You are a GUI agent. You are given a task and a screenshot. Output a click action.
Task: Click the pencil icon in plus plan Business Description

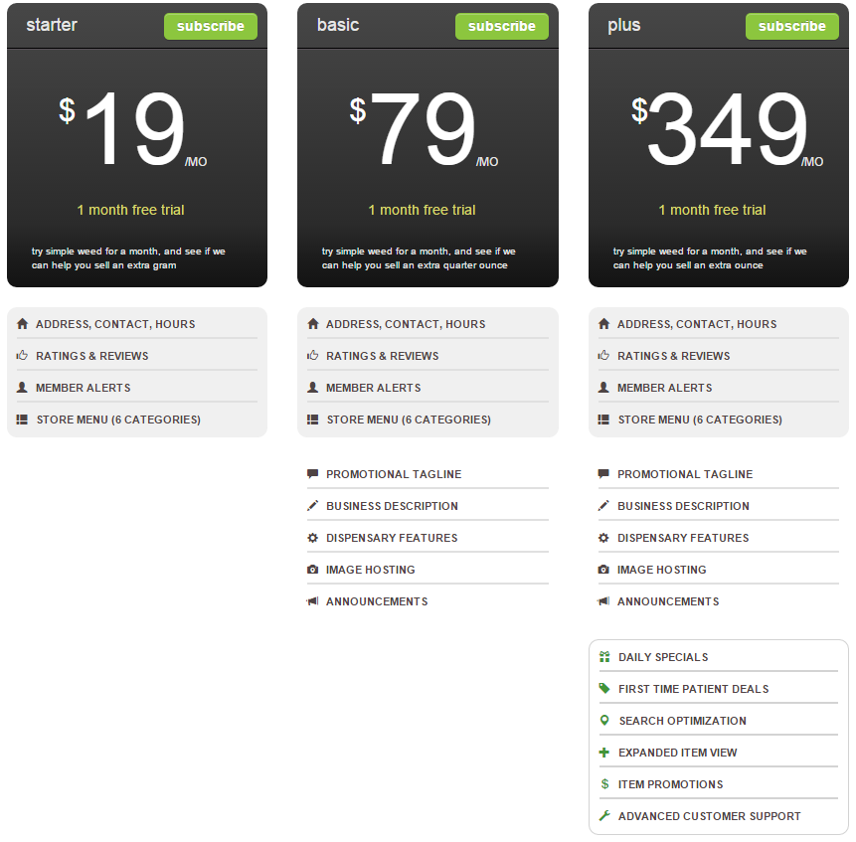[603, 506]
